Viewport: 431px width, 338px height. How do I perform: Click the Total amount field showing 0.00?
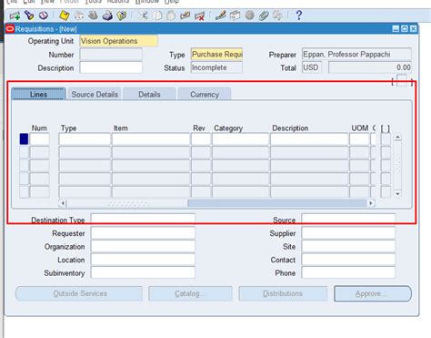(x=370, y=67)
